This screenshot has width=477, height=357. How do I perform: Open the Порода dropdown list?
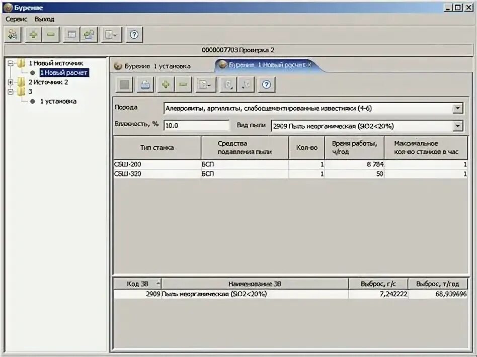(x=457, y=108)
